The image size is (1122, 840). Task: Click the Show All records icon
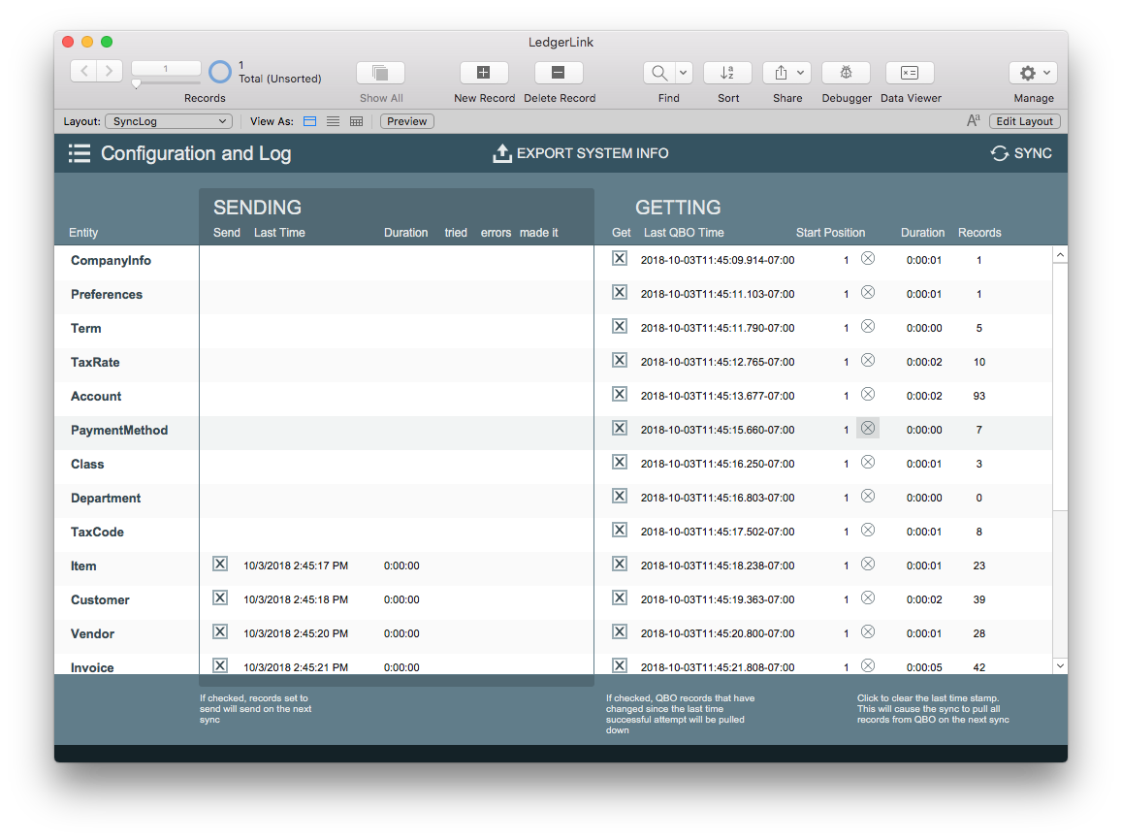pos(381,73)
